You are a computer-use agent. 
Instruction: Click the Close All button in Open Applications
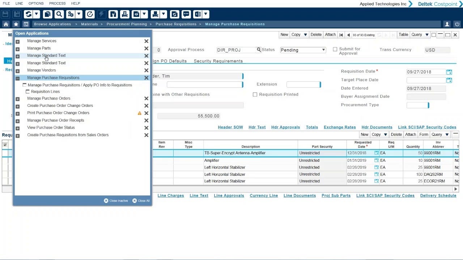point(141,200)
